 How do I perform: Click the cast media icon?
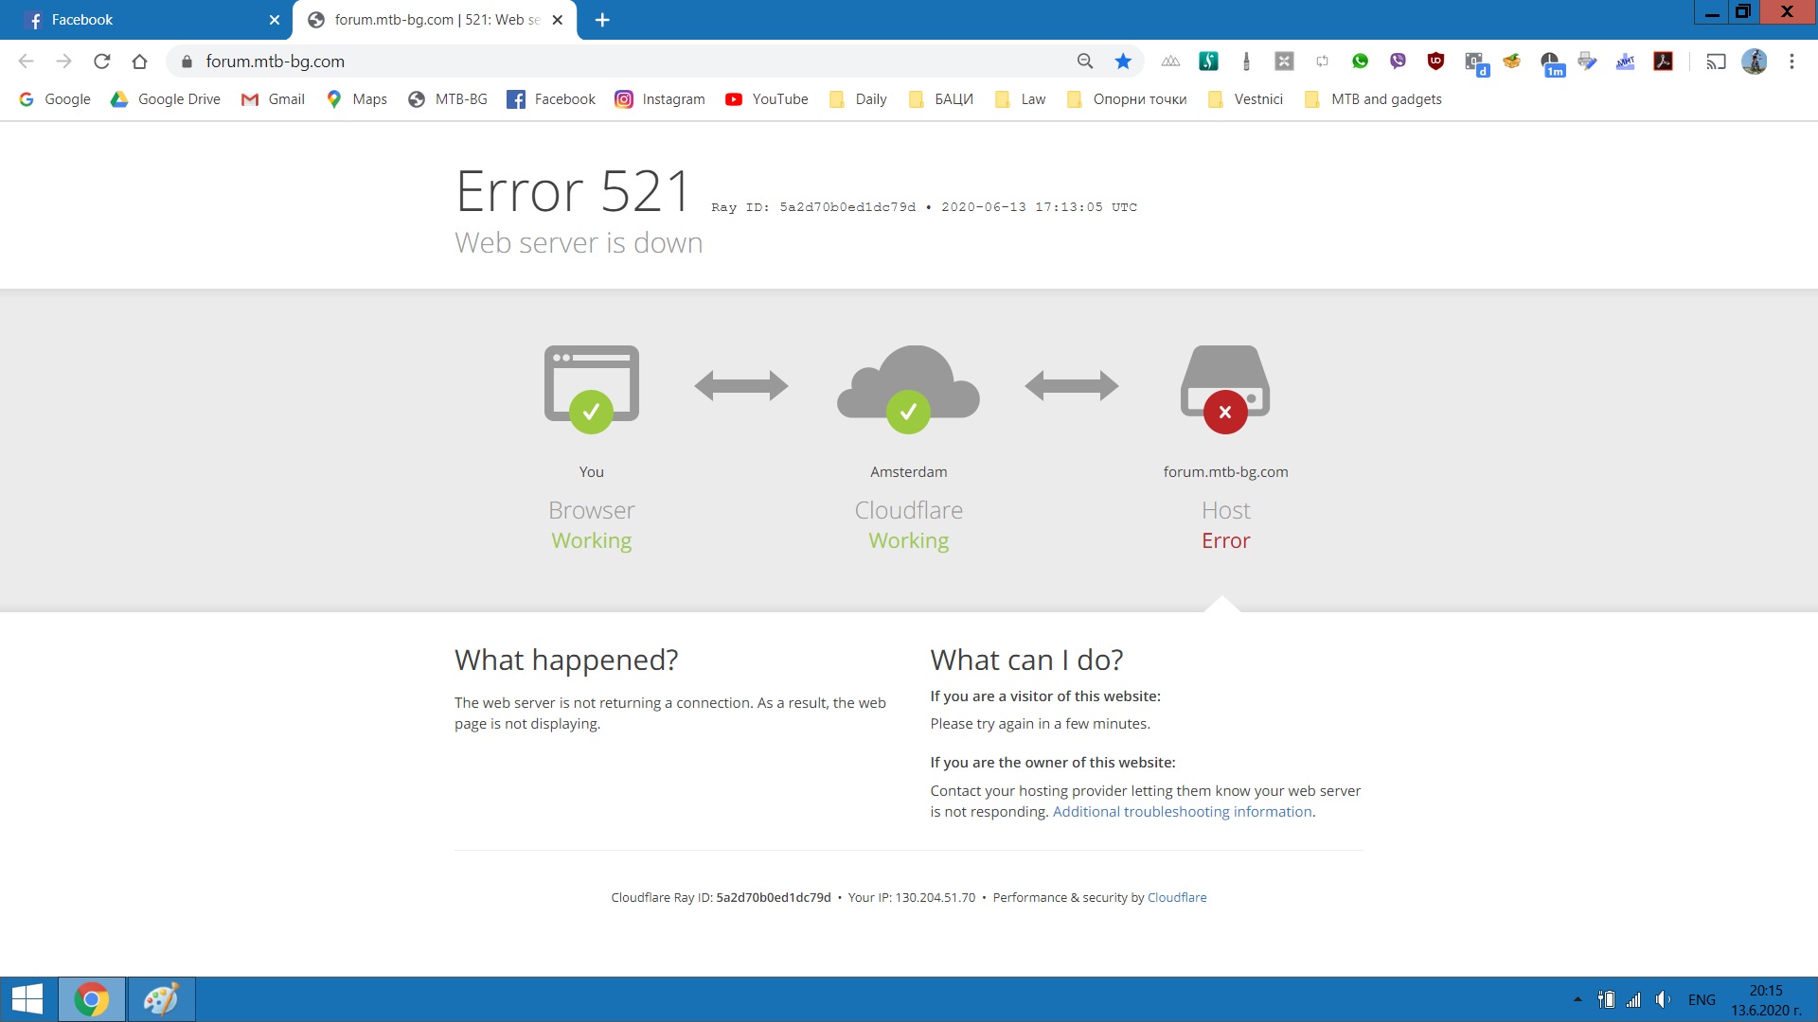[1716, 62]
